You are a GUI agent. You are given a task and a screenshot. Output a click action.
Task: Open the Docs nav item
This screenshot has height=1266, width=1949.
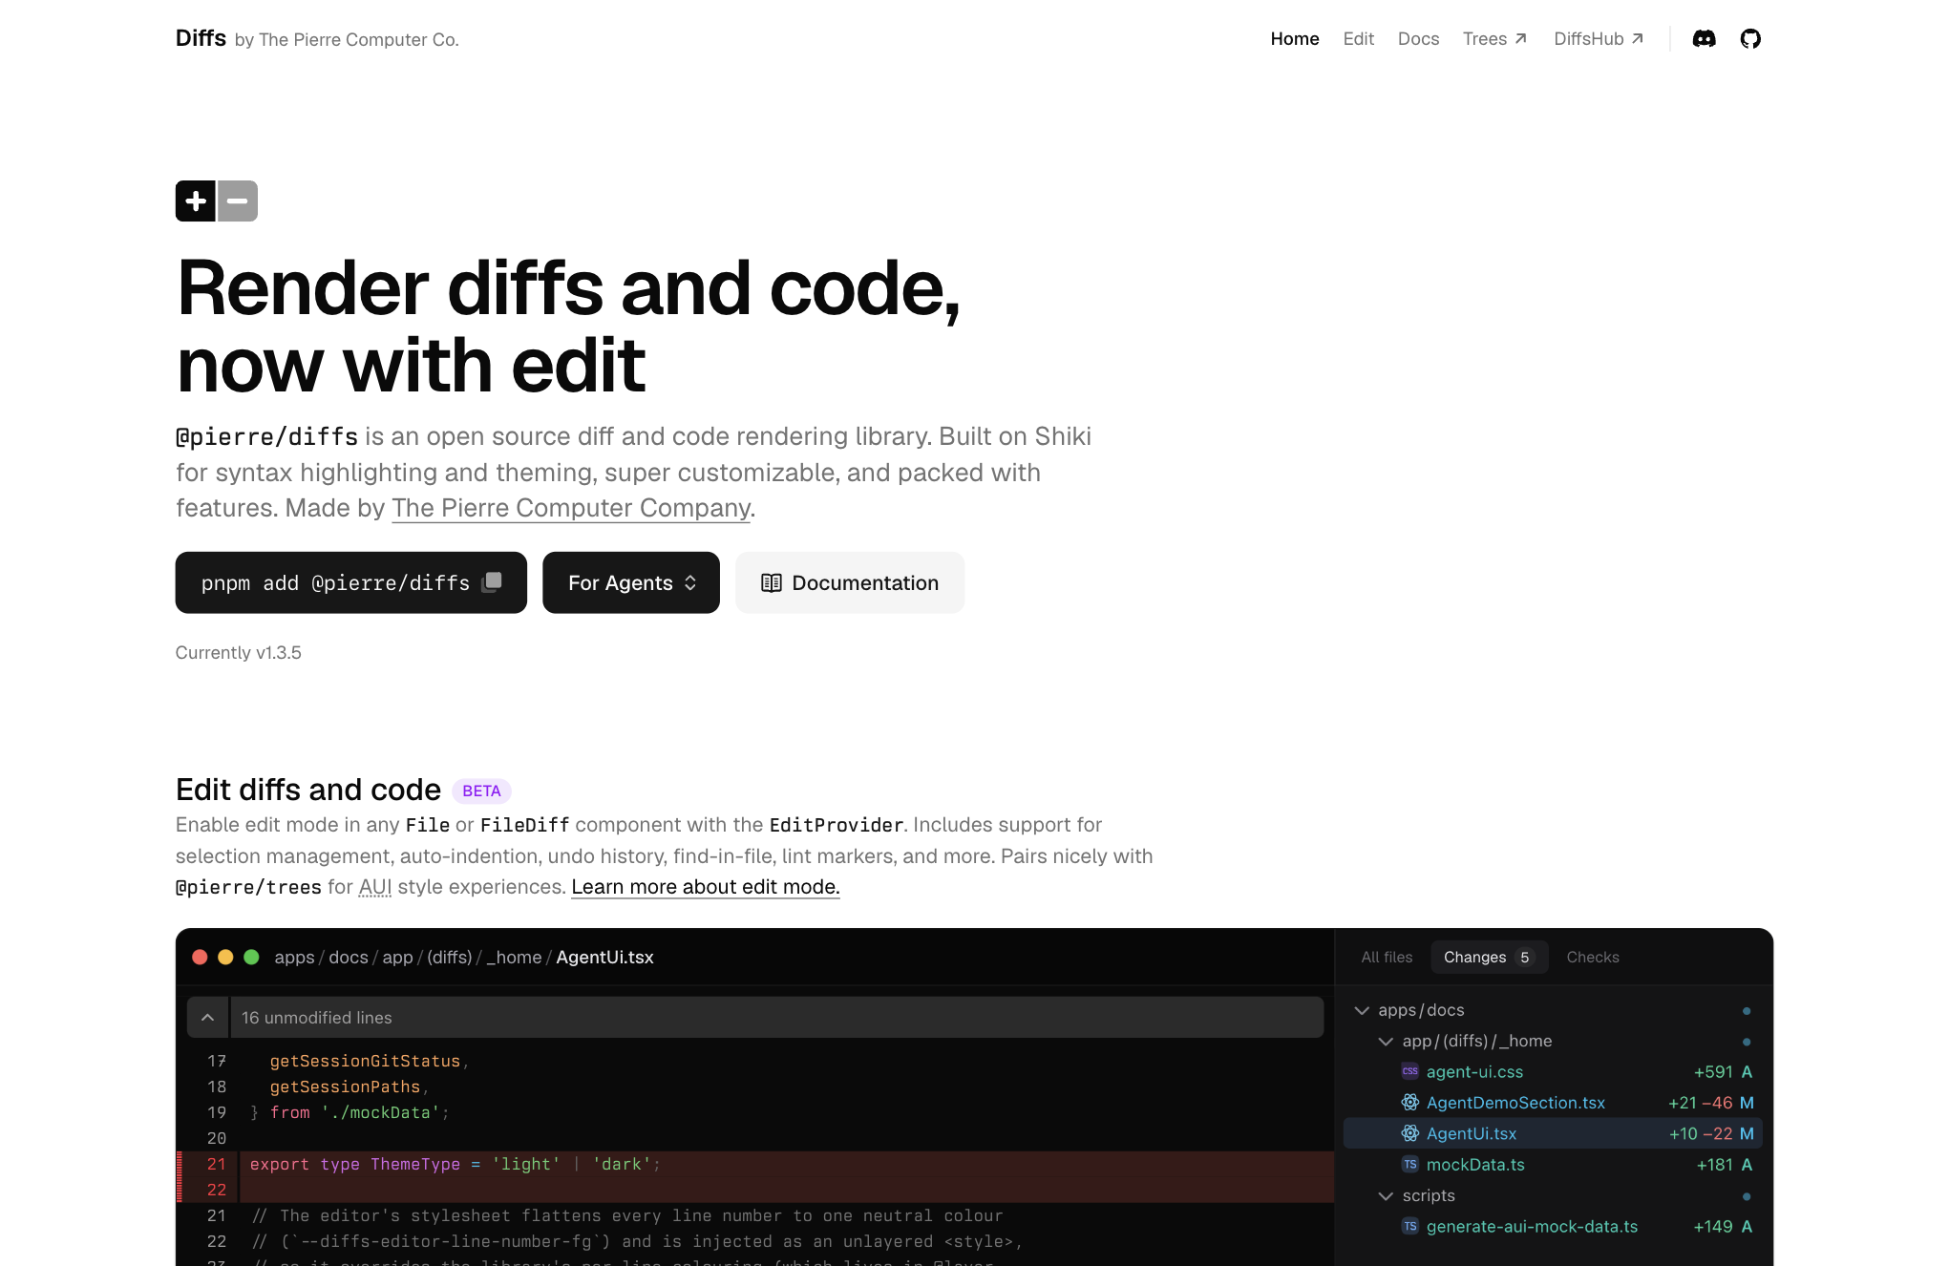(1418, 38)
